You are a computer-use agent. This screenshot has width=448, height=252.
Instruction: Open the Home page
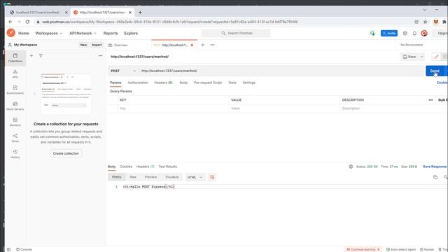click(24, 33)
